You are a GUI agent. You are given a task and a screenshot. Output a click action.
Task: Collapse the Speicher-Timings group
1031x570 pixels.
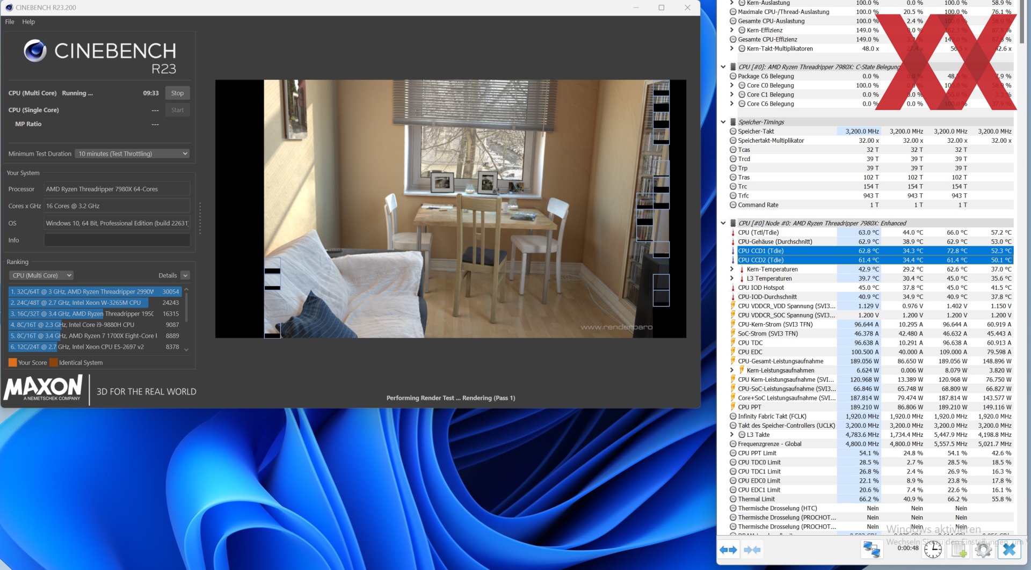pyautogui.click(x=723, y=122)
